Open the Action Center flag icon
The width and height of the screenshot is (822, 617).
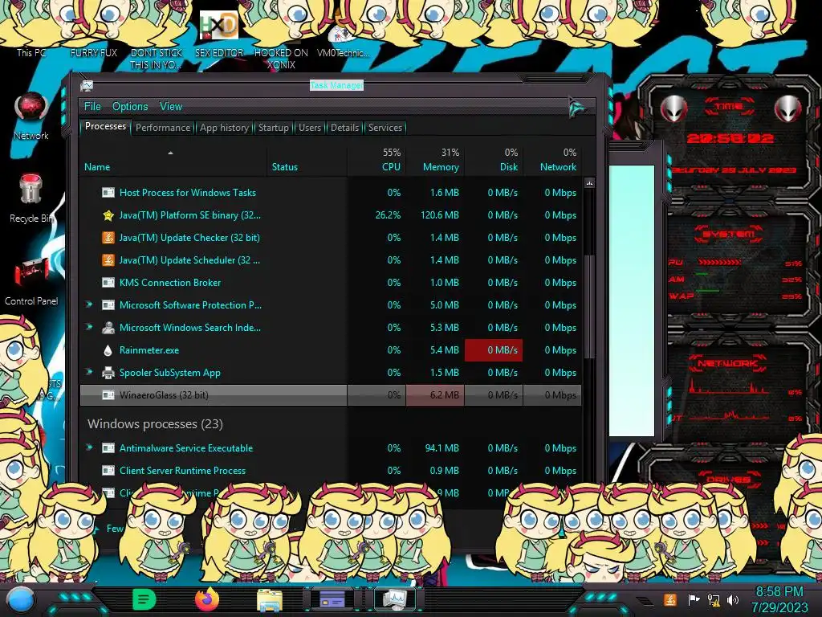pyautogui.click(x=693, y=599)
